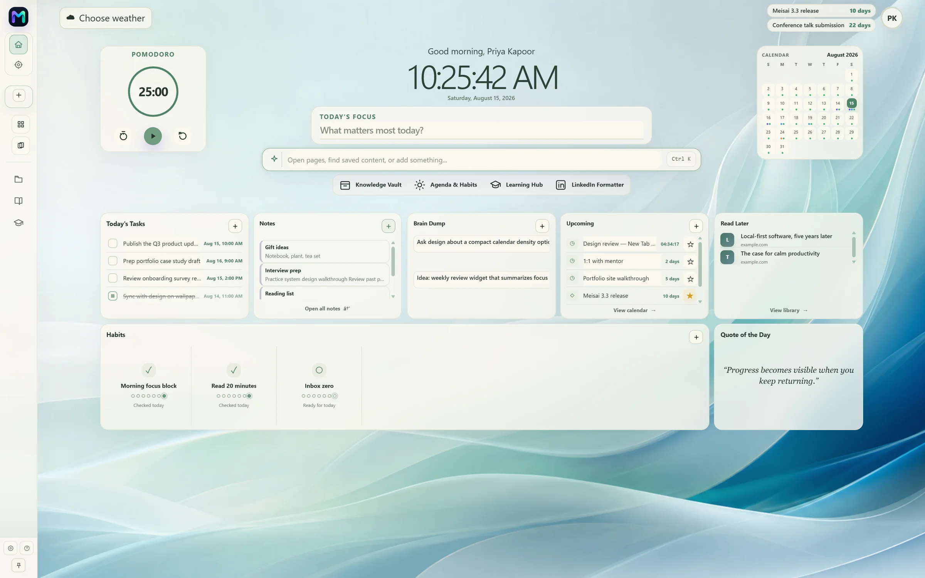This screenshot has width=925, height=578.
Task: Open Conference talk submission countdown chip
Action: (x=821, y=25)
